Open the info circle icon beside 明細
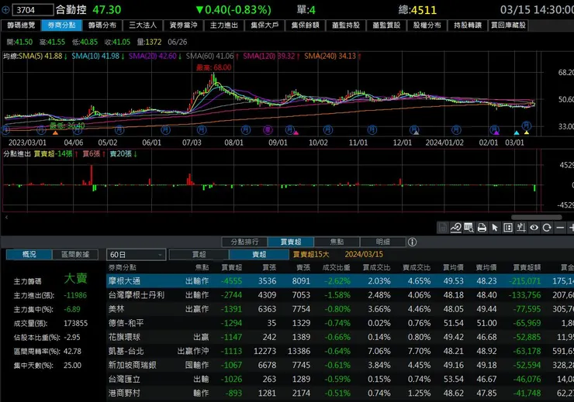Image resolution: width=574 pixels, height=402 pixels. pyautogui.click(x=412, y=242)
